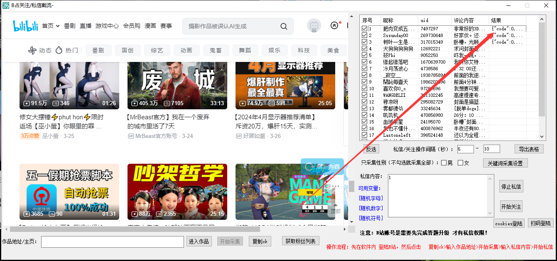
Task: Check the 女 gender checkbox
Action: 460,163
